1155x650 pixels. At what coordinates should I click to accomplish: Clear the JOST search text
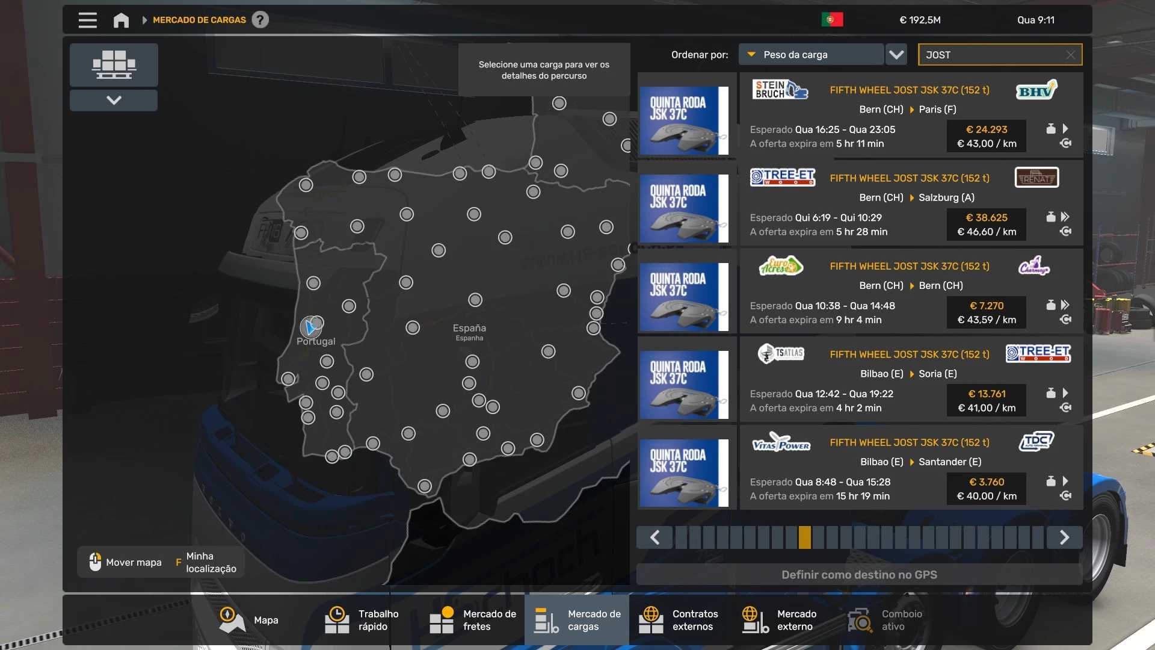point(1070,55)
